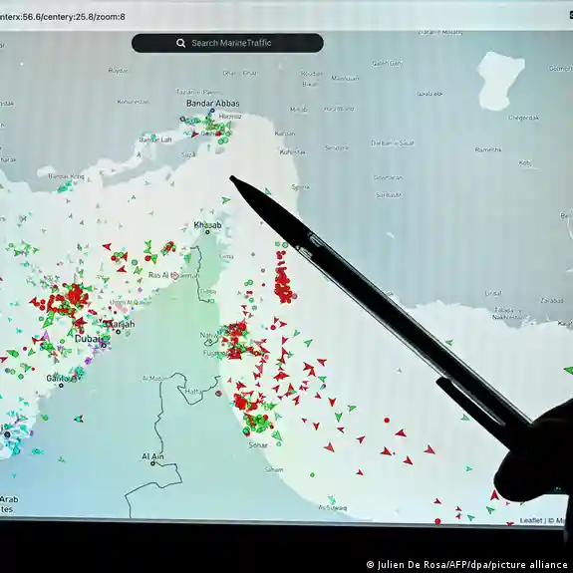Select the green vessel cluster near Sohar
573x573 pixels.
(259, 424)
